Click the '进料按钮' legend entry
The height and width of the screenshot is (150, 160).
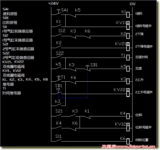click(10, 14)
